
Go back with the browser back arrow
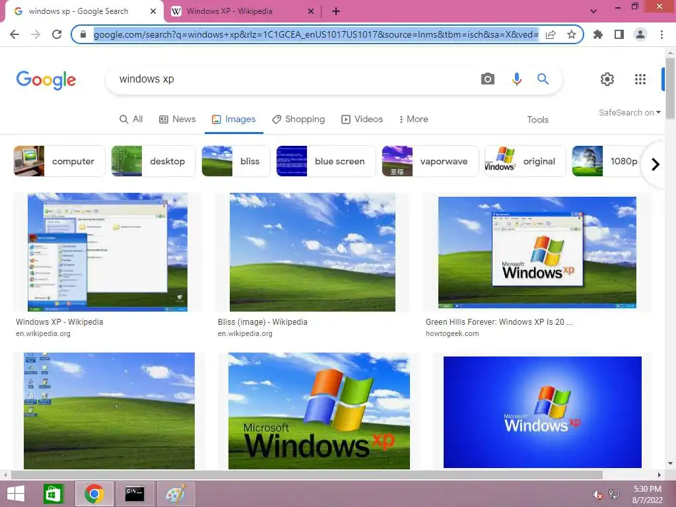point(15,34)
